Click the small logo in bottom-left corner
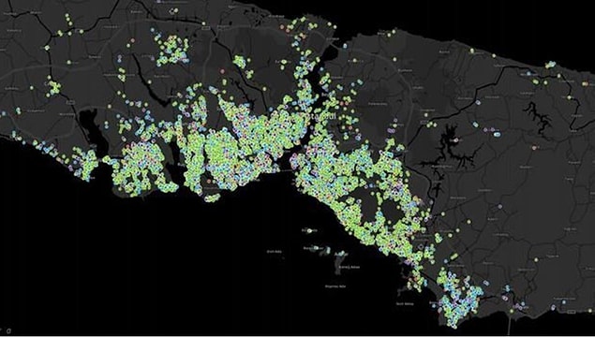This screenshot has width=595, height=337. 9,331
